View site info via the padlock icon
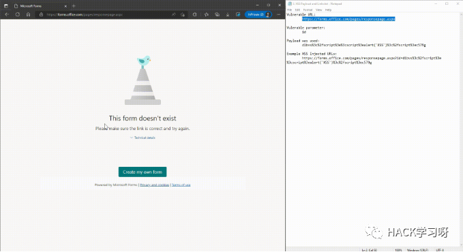This screenshot has width=463, height=252. click(x=41, y=14)
